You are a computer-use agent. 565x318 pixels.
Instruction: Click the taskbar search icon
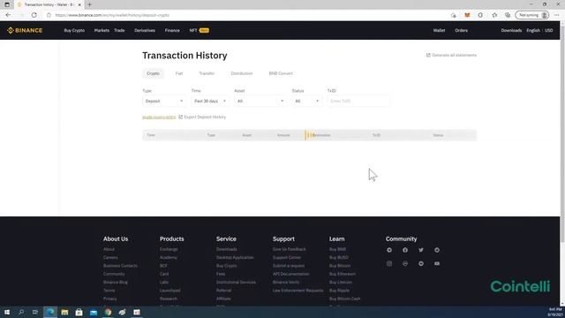21,312
